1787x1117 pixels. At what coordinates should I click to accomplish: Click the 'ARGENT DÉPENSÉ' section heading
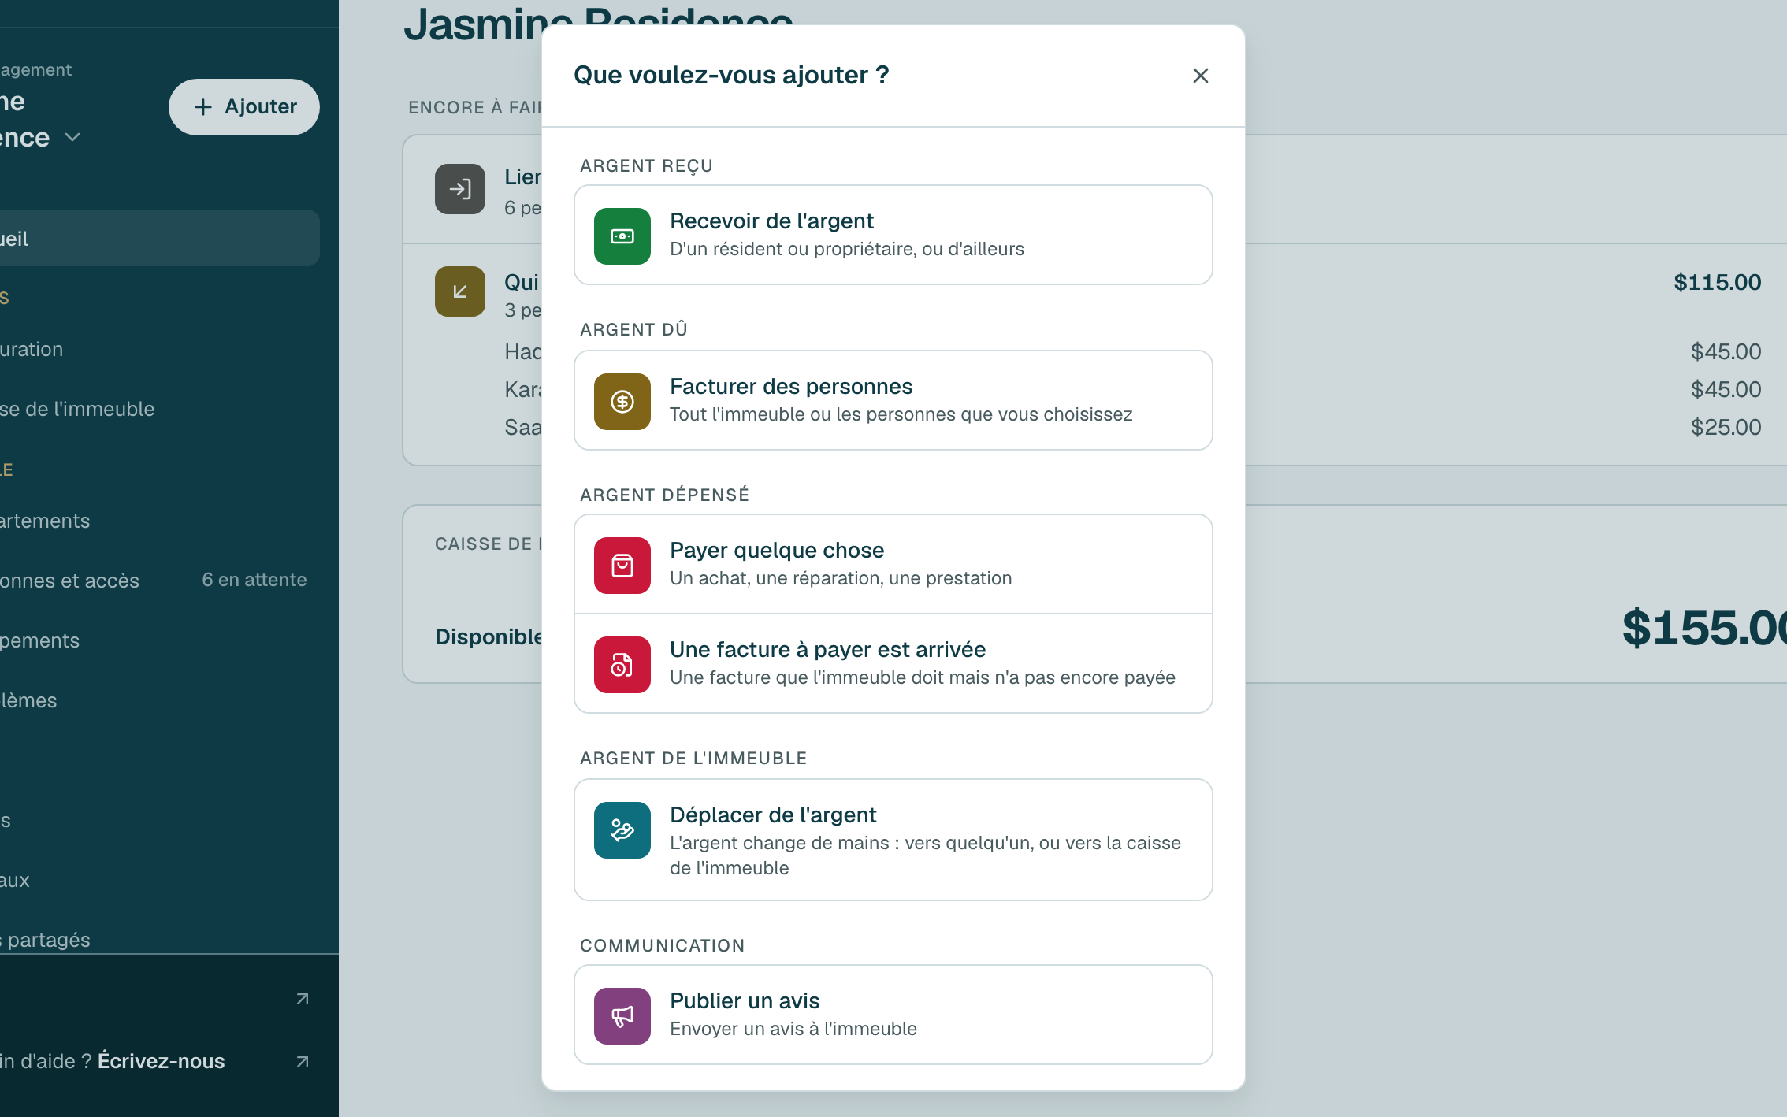tap(664, 495)
